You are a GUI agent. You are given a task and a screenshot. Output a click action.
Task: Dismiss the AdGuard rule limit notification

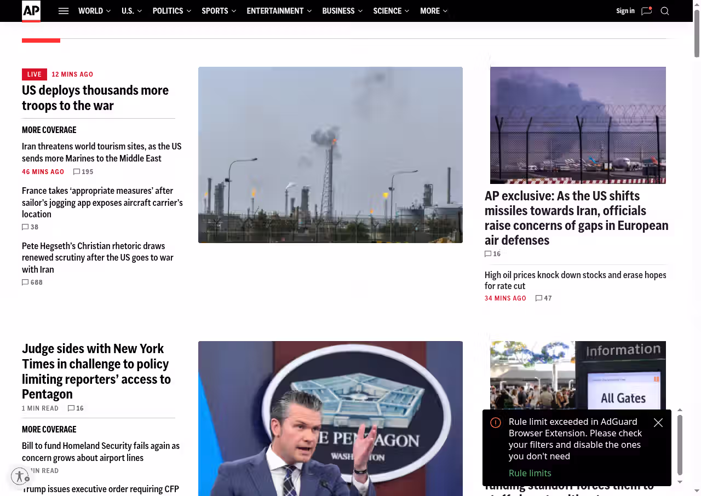click(x=658, y=423)
